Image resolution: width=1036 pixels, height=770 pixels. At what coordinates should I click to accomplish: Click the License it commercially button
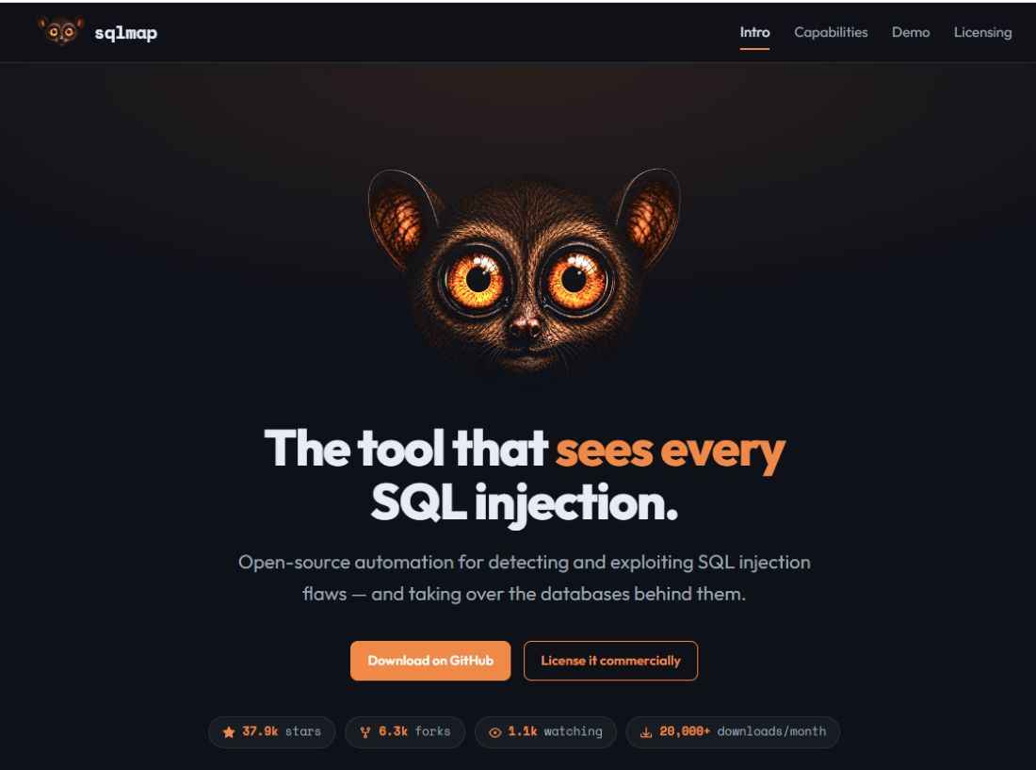[610, 661]
